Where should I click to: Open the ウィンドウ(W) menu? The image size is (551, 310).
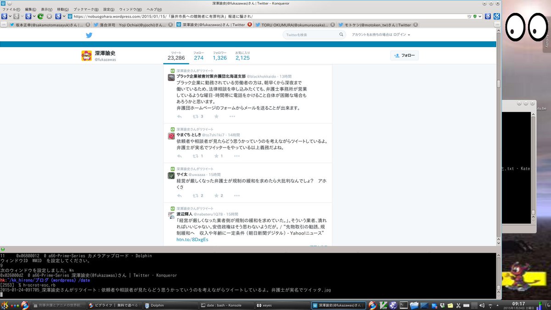click(x=130, y=9)
